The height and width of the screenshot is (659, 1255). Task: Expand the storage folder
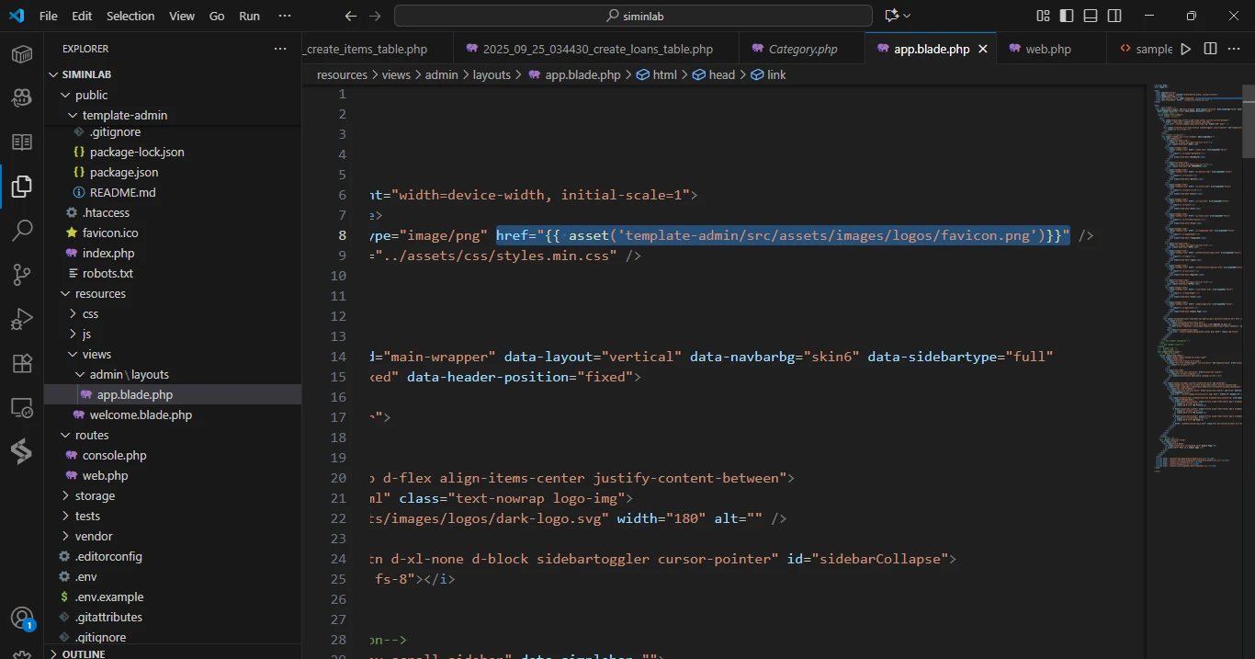point(95,495)
